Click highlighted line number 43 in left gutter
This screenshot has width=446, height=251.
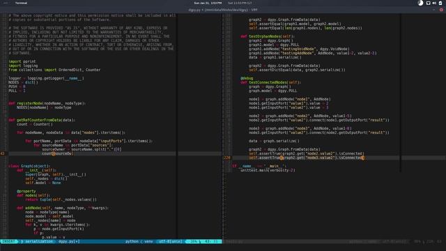coord(3,153)
